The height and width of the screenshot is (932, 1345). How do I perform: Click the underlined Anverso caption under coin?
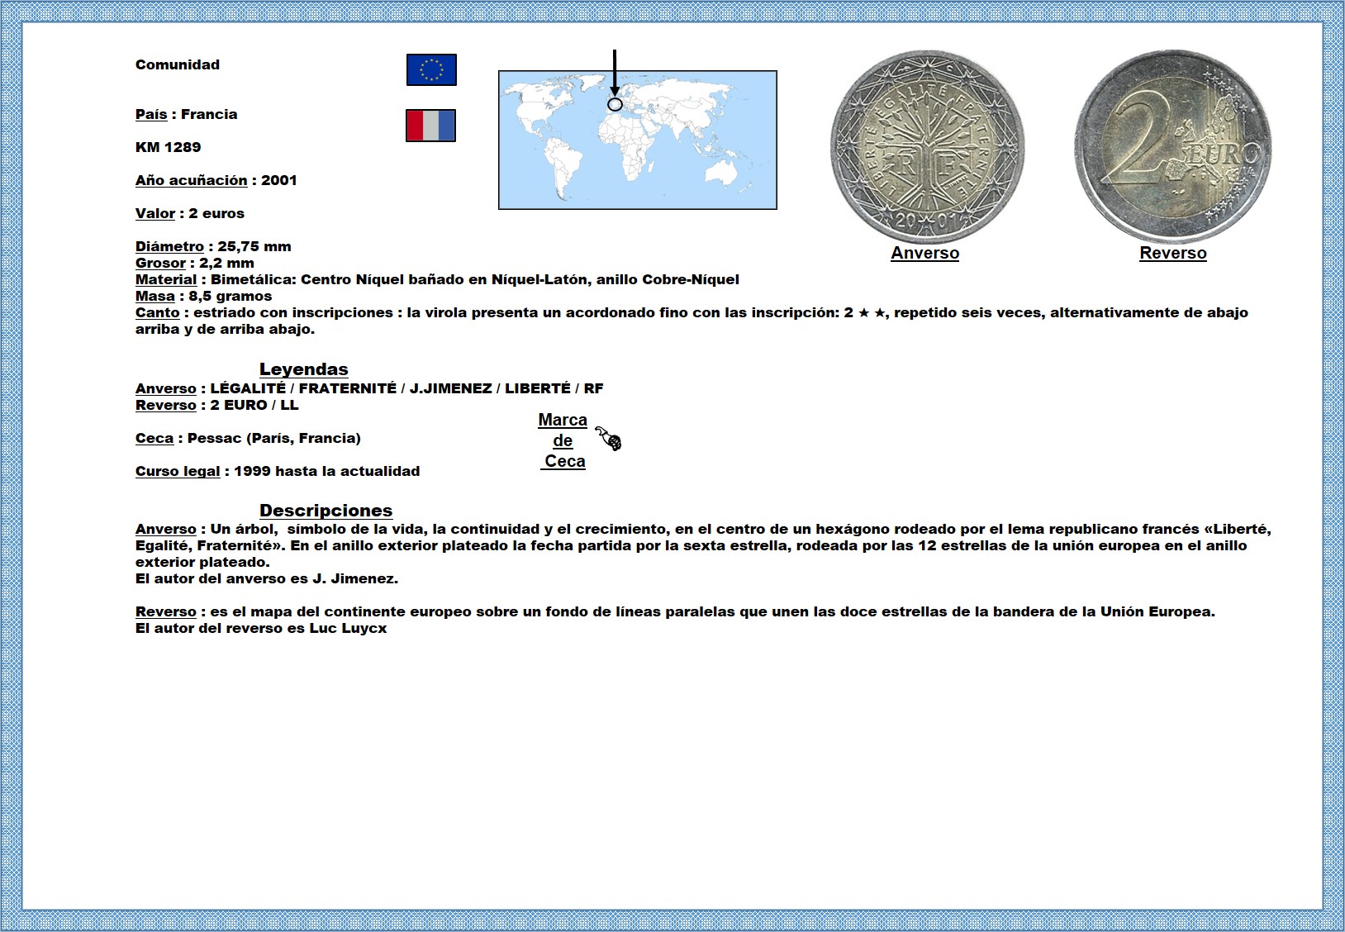[924, 254]
